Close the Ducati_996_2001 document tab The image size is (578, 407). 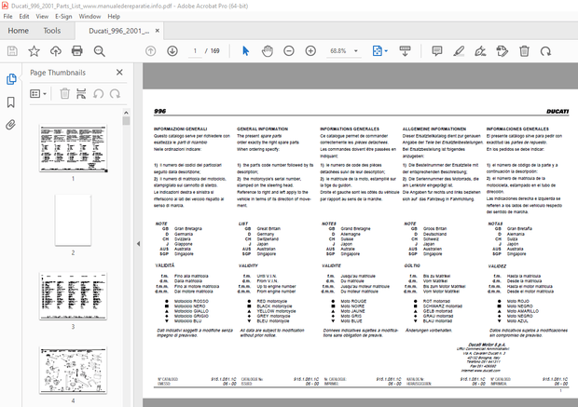158,31
